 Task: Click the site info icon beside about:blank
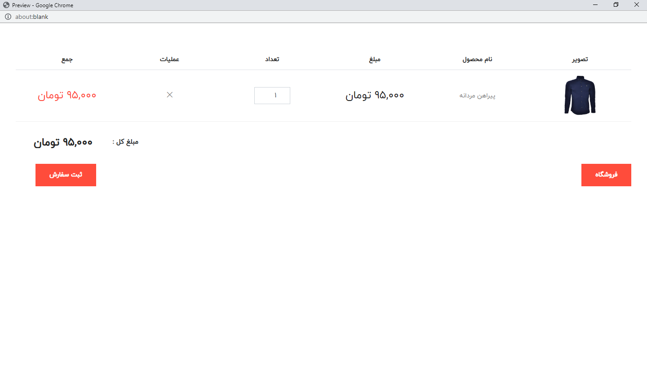pyautogui.click(x=8, y=17)
